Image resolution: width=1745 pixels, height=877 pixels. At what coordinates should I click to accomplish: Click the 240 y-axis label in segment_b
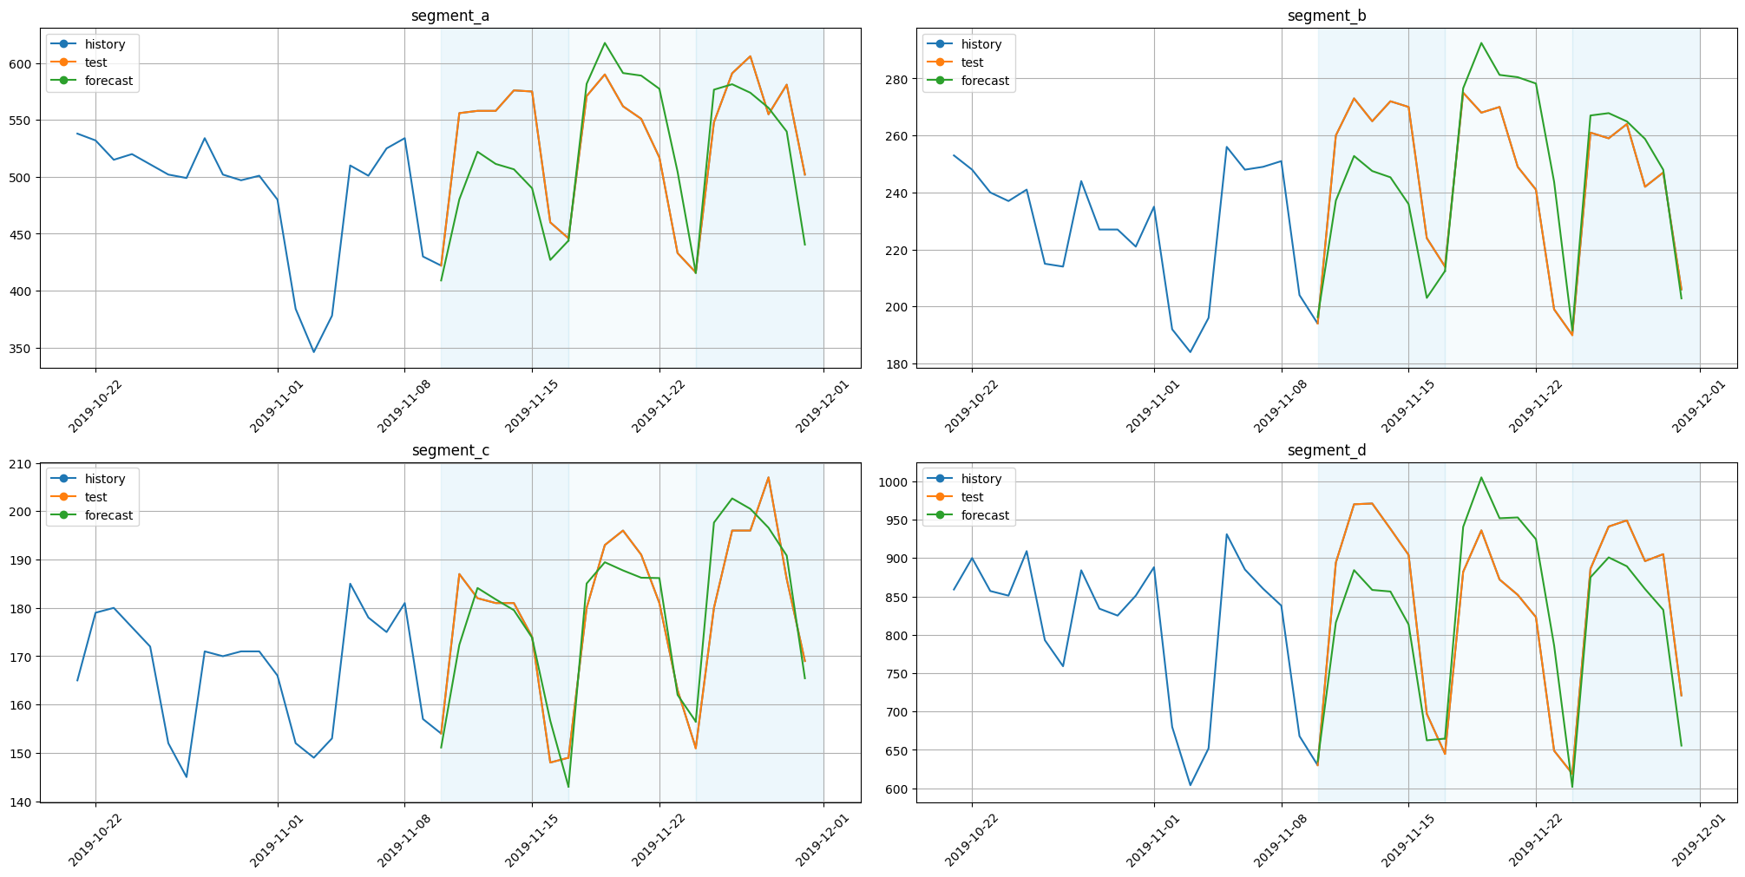(898, 193)
